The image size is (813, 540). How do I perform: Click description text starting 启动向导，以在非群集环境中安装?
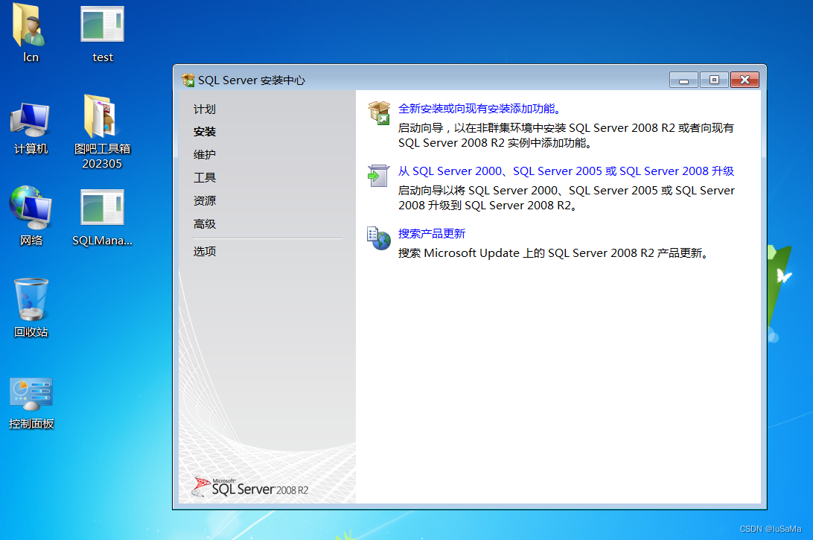[566, 135]
